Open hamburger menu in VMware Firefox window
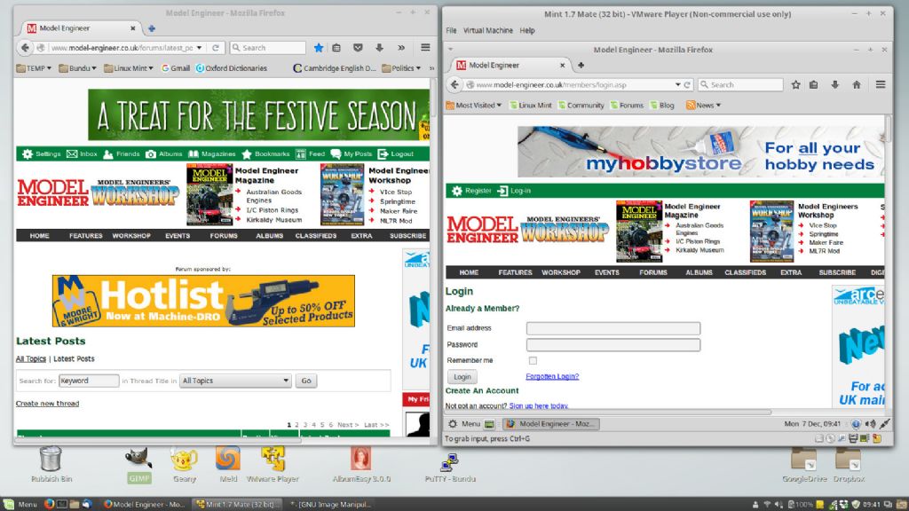This screenshot has height=511, width=909. point(880,84)
